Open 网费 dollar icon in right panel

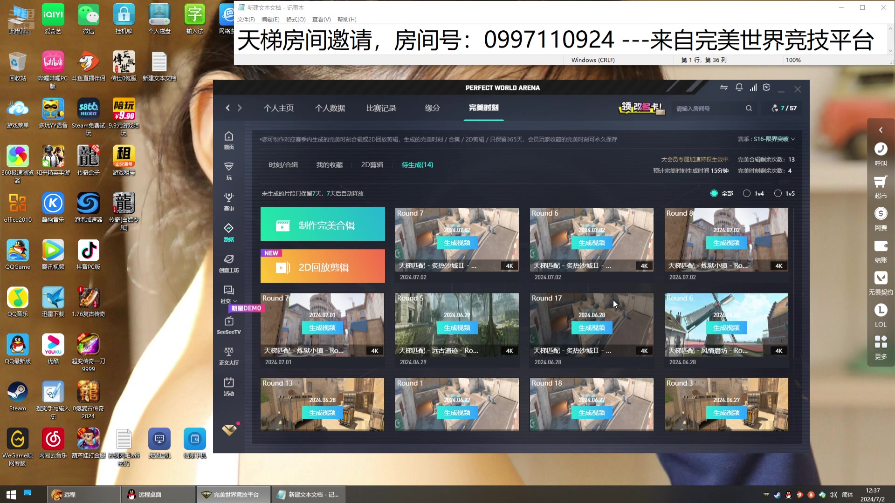click(881, 218)
